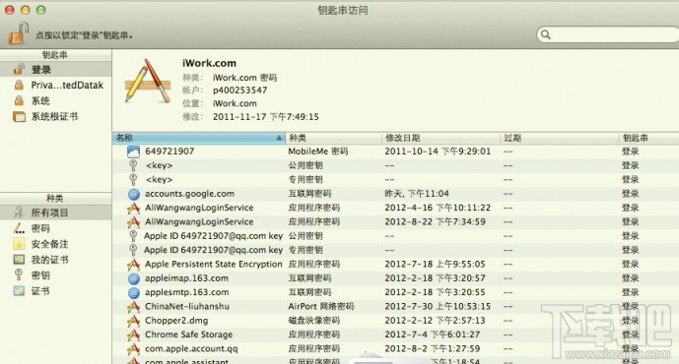Viewport: 679px width, 364px height.
Task: Sort by 钥匙串 column header
Action: click(648, 138)
